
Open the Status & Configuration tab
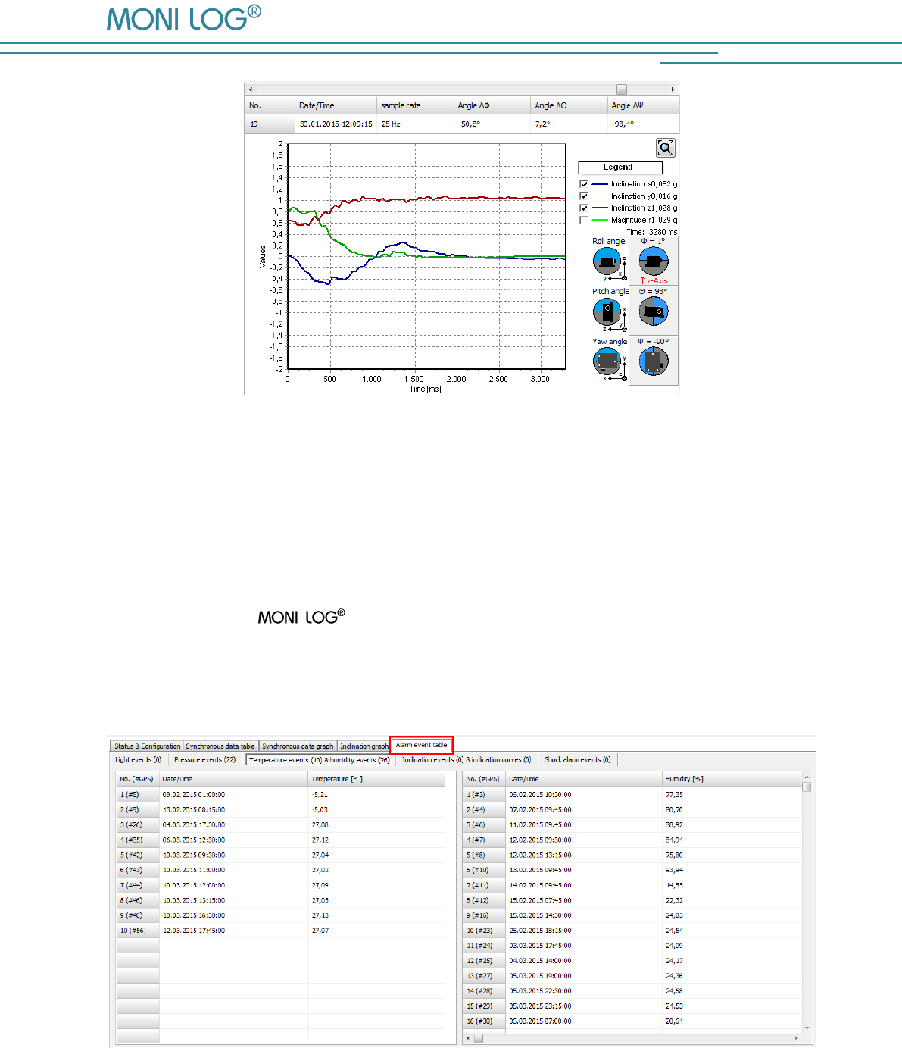coord(147,746)
